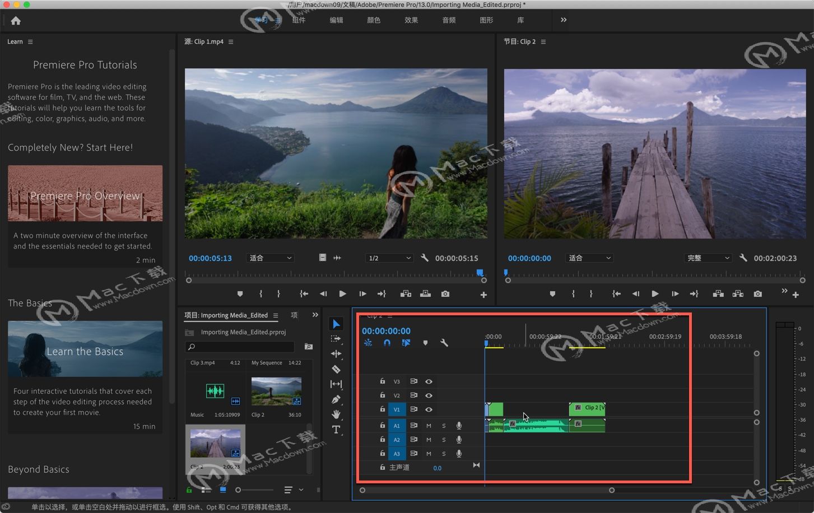Step forward one frame in Source monitor

362,294
